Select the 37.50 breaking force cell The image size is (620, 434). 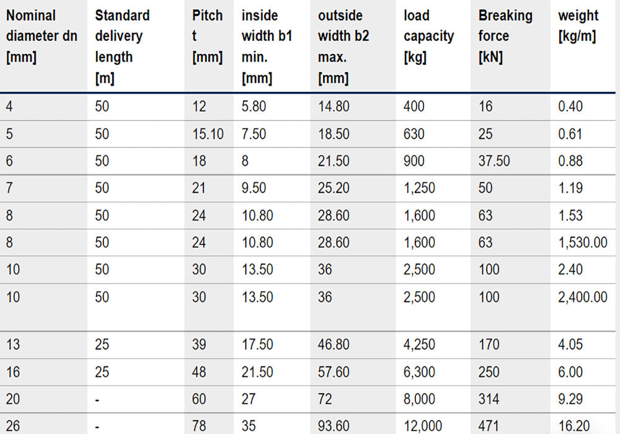[494, 161]
